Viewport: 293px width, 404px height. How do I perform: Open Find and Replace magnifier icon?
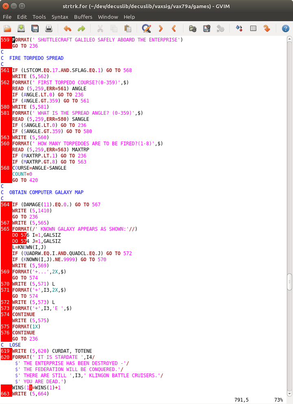(146, 28)
